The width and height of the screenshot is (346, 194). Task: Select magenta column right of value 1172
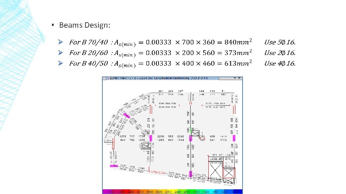(234, 138)
